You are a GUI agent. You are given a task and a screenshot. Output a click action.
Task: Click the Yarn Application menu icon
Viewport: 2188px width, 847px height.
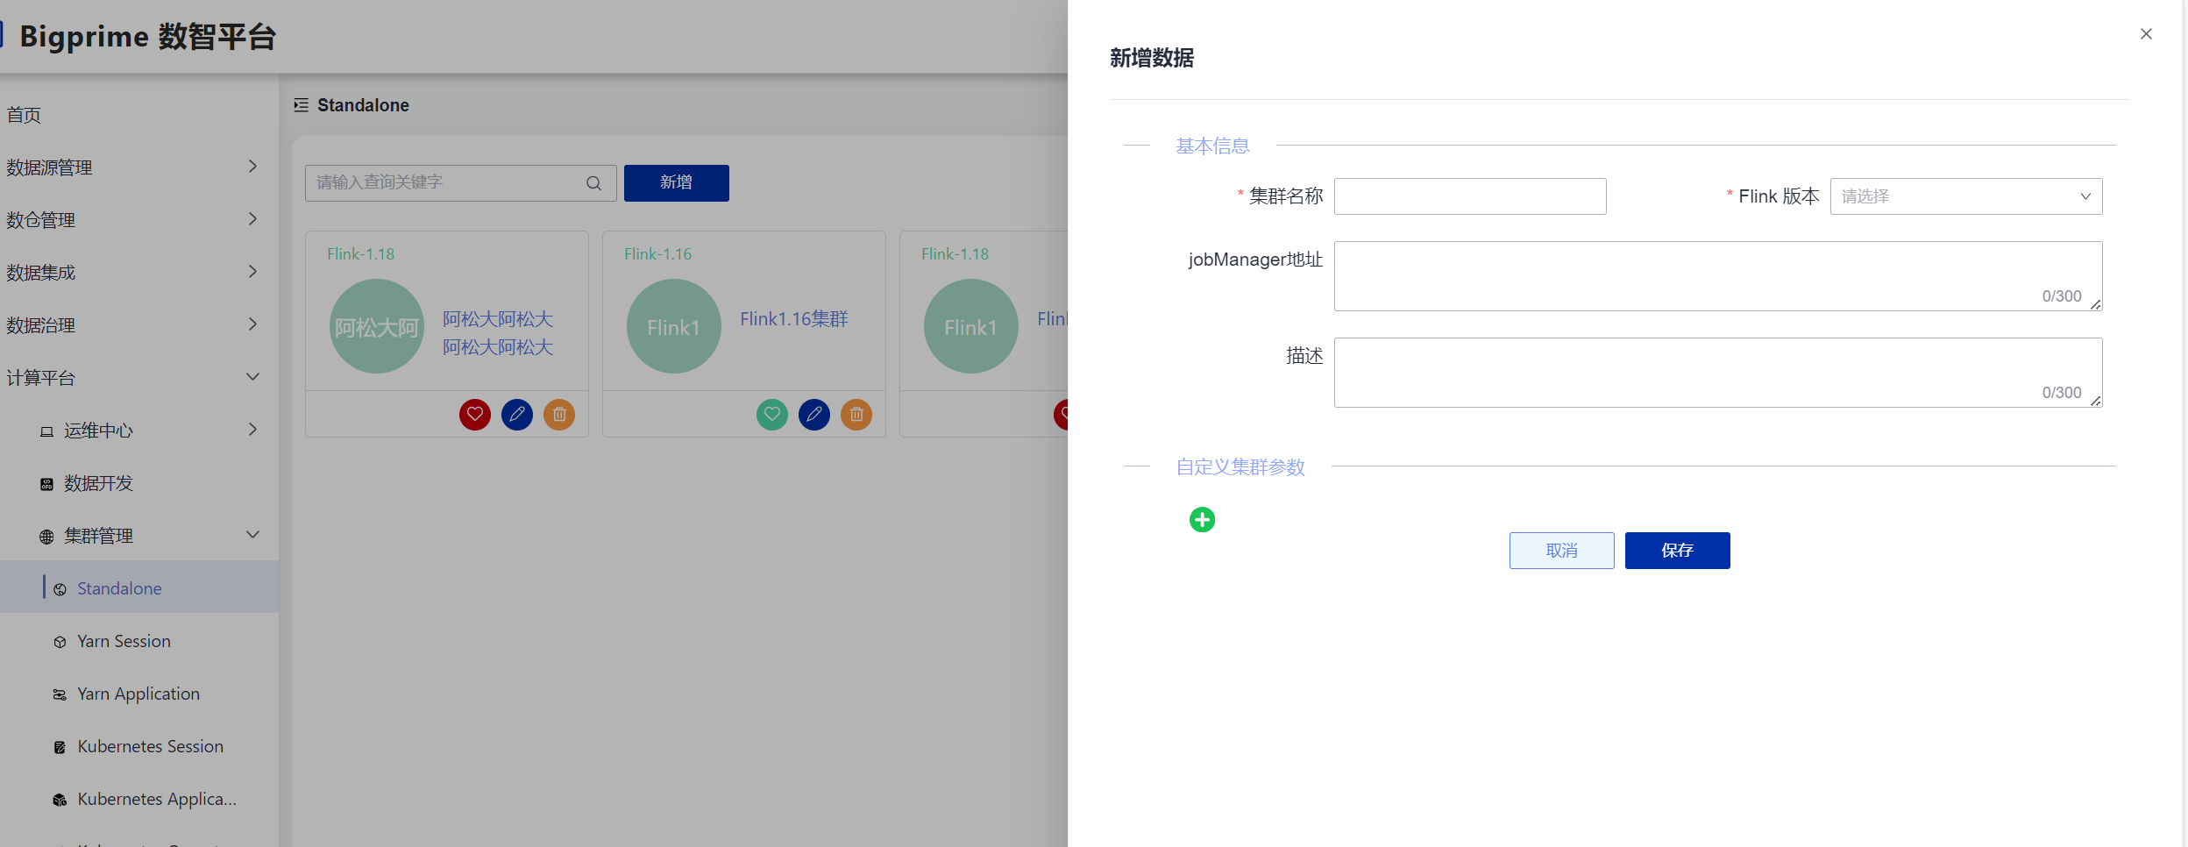click(60, 694)
